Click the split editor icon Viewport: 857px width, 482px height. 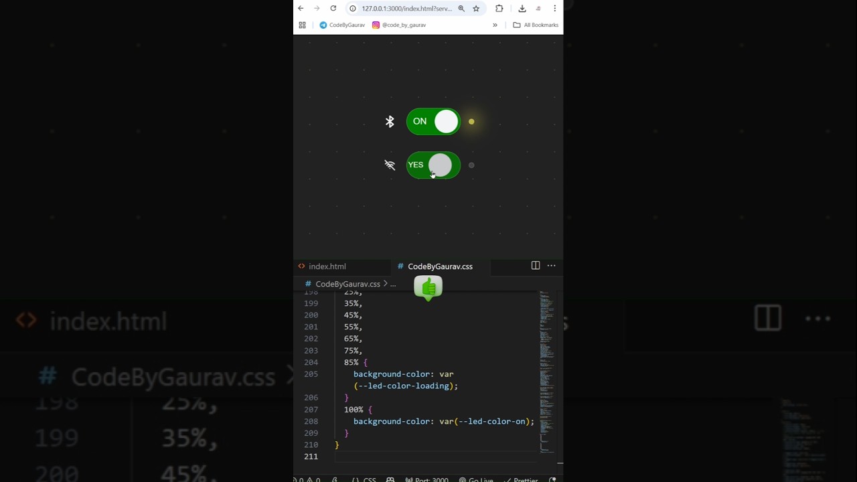(536, 266)
